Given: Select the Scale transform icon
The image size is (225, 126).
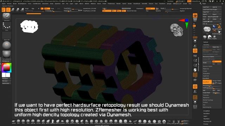Looking at the screenshot, I should click(18, 10).
